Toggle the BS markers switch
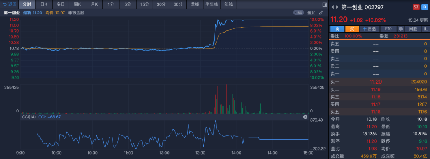Viewport: 430px width, 159px height. [299, 13]
